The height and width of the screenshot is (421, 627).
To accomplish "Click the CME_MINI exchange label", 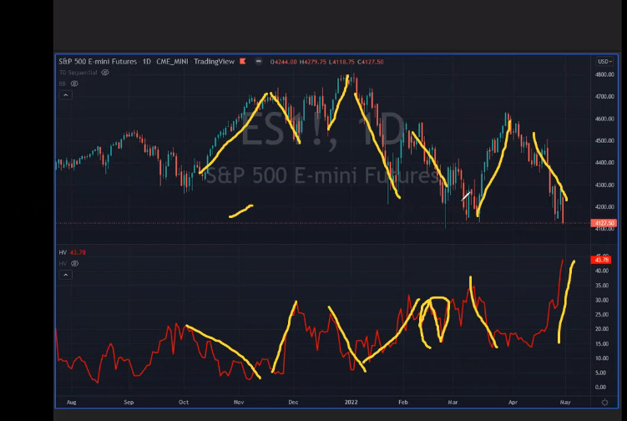I will tap(172, 61).
